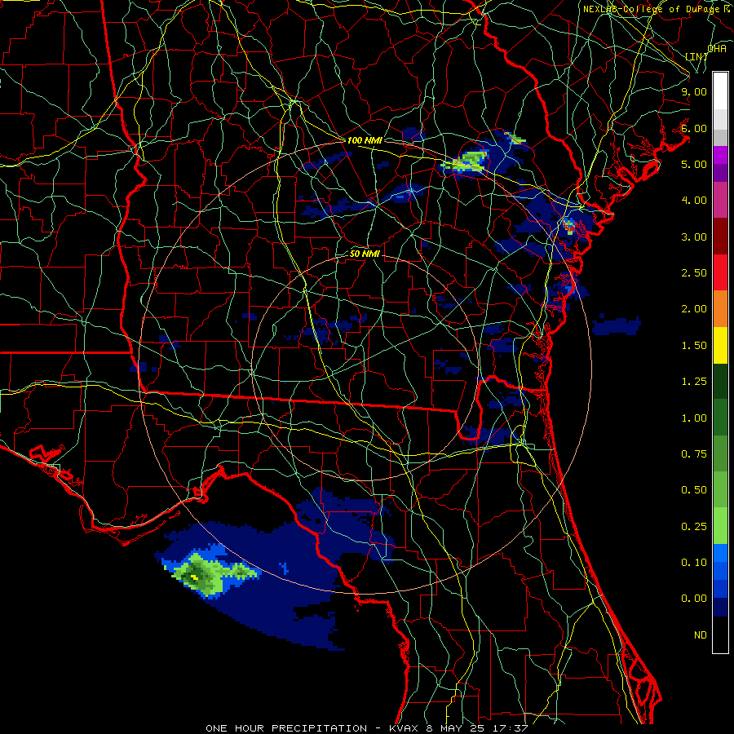Viewport: 734px width, 734px height.
Task: Click the 'ONE HOUR PRECIPITATION' title text
Action: (286, 728)
